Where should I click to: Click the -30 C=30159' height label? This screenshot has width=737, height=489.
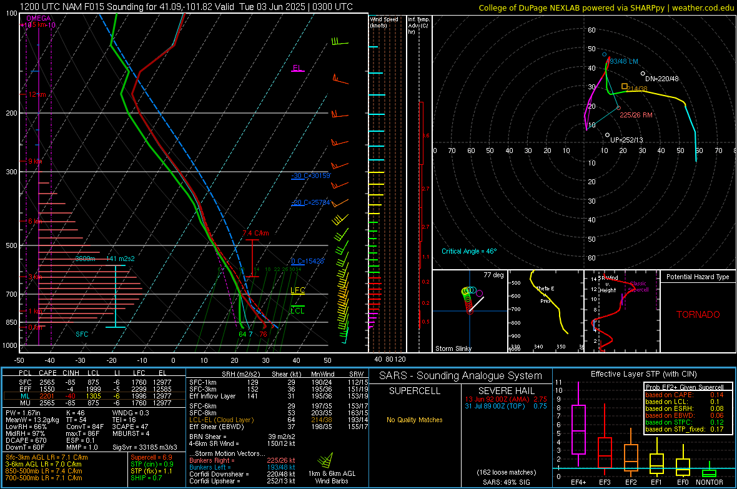pos(311,175)
